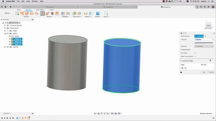
Task: Toggle visibility eye of Body3
Action: pos(10,42)
